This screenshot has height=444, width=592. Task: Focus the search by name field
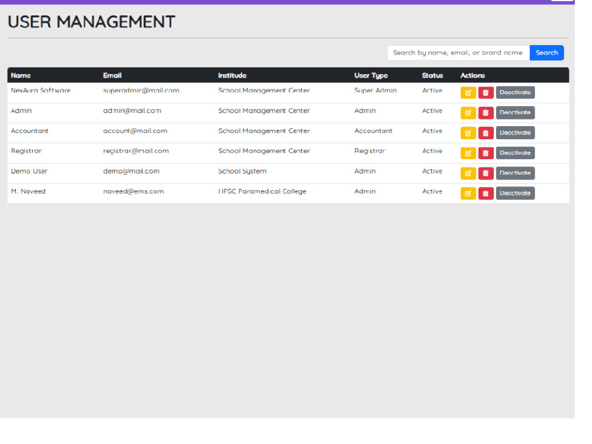458,53
